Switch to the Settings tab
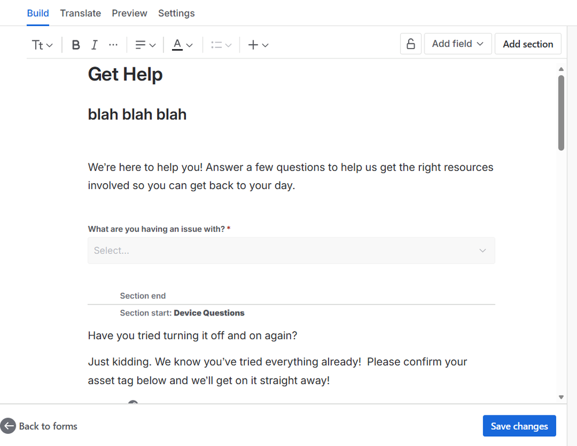This screenshot has width=577, height=446. pos(176,13)
